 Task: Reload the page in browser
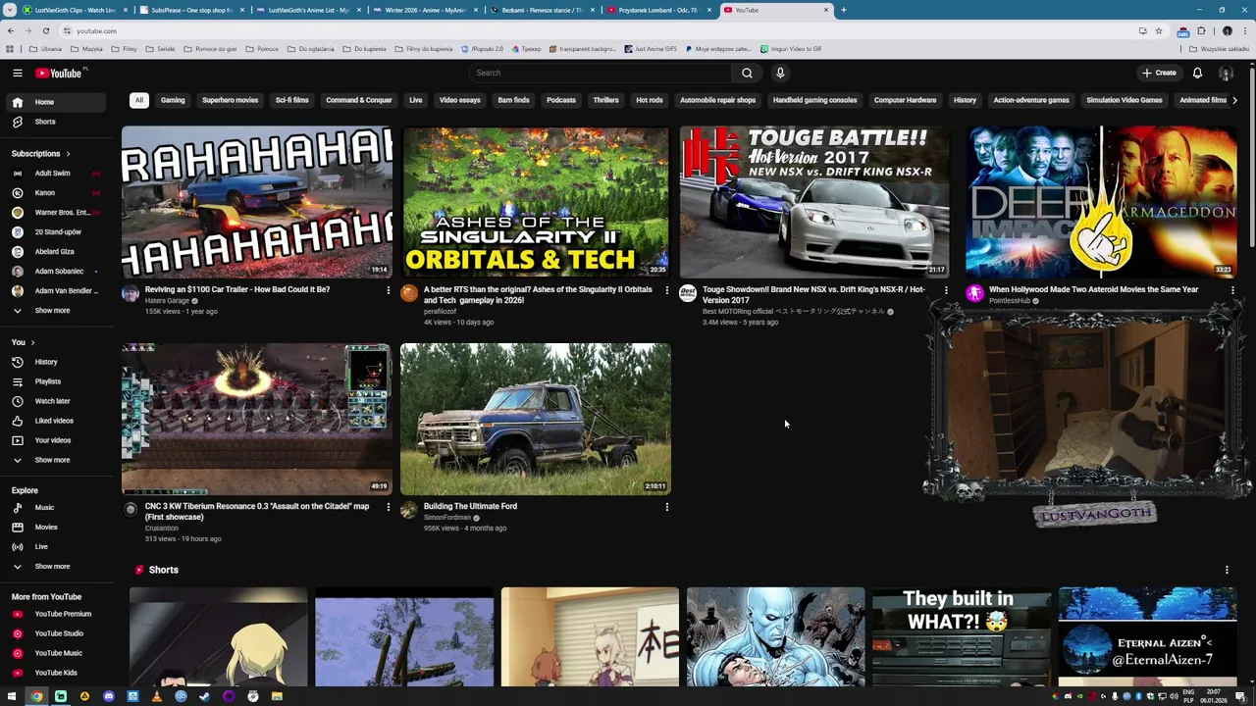tap(45, 30)
